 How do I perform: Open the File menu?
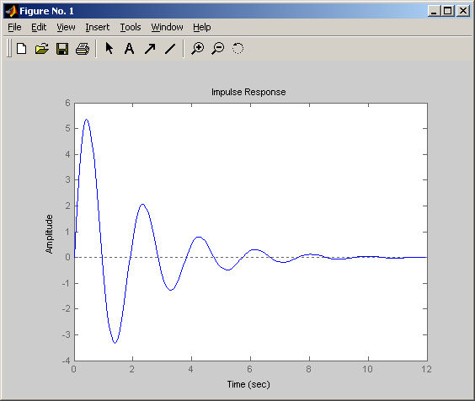tap(14, 27)
